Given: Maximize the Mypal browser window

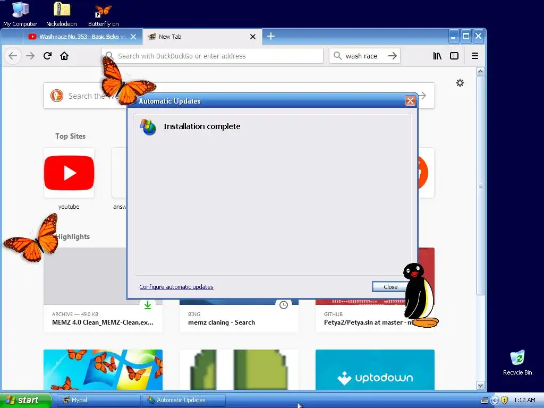Looking at the screenshot, I should [x=466, y=36].
